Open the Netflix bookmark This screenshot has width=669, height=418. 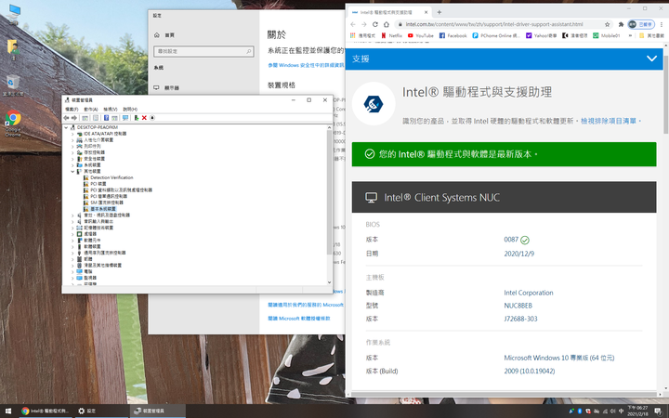coord(391,36)
